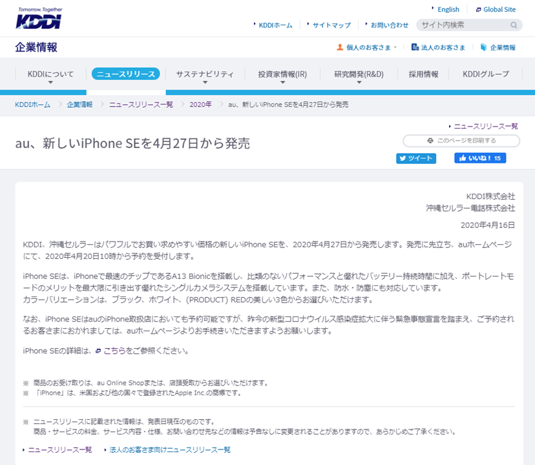Select the ニュースリリース tab
The width and height of the screenshot is (535, 465).
(125, 74)
